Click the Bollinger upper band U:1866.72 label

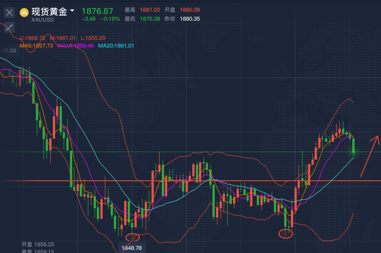point(33,38)
